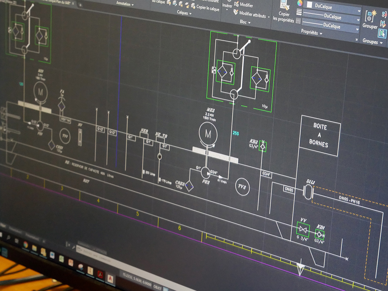Toggle the highlighted group selection icon
The width and height of the screenshot is (388, 291).
(x=382, y=33)
